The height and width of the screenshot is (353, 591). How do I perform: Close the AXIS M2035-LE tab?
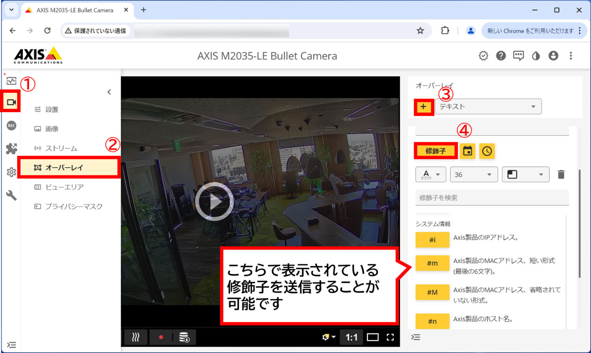point(126,10)
